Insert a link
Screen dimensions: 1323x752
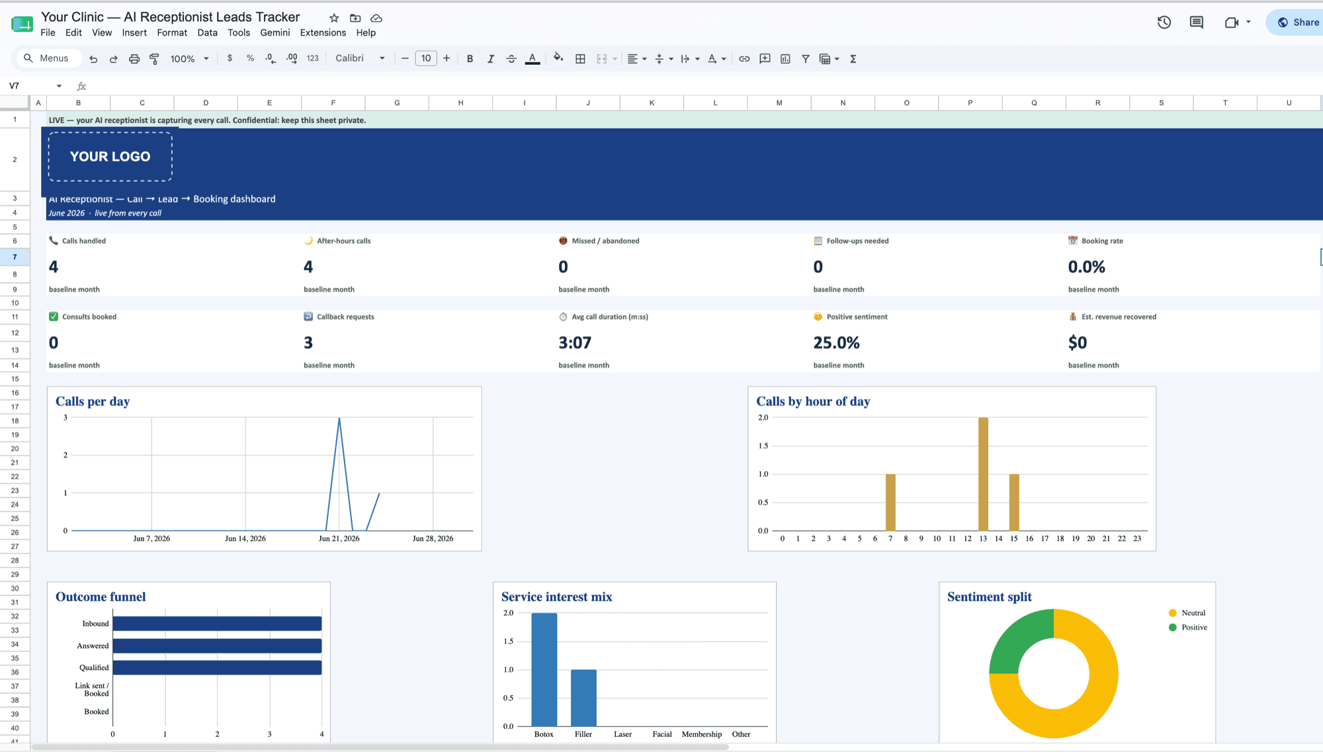click(x=744, y=59)
